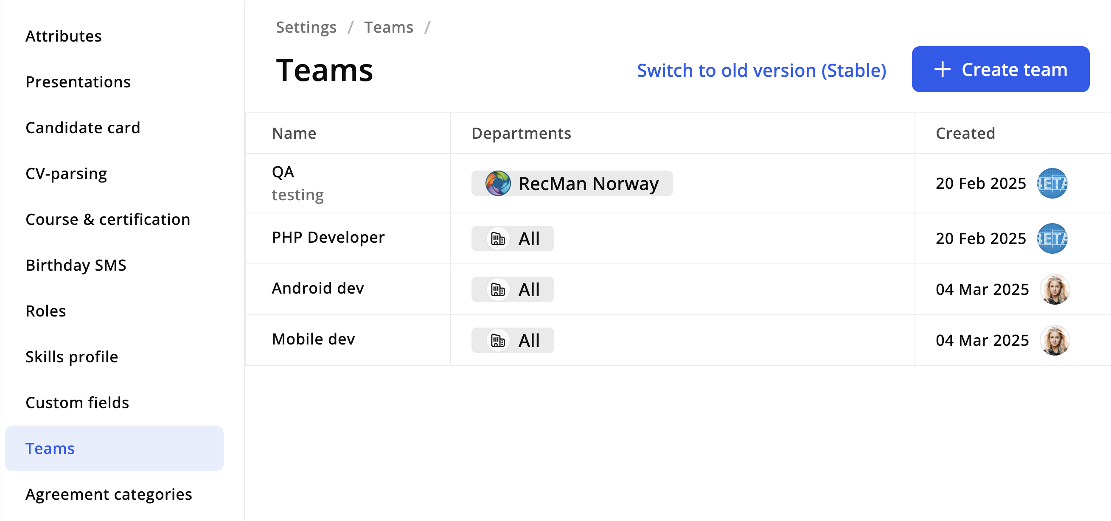Viewport: 1111px width, 521px height.
Task: Switch to old stable version
Action: point(761,70)
